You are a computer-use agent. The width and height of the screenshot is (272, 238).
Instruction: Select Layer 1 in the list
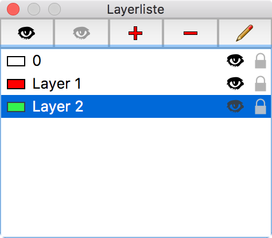click(136, 84)
